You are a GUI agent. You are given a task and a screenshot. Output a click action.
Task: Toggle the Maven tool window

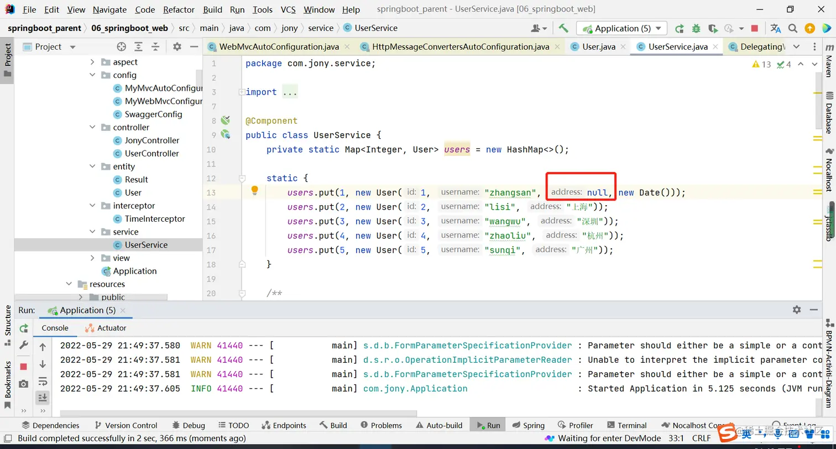tap(829, 62)
